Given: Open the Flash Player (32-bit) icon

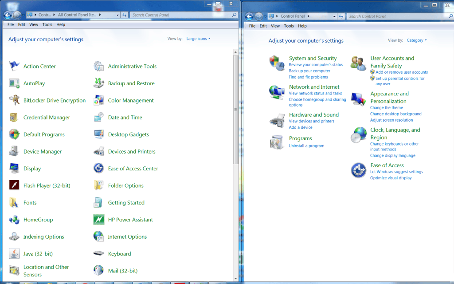Looking at the screenshot, I should pyautogui.click(x=14, y=185).
